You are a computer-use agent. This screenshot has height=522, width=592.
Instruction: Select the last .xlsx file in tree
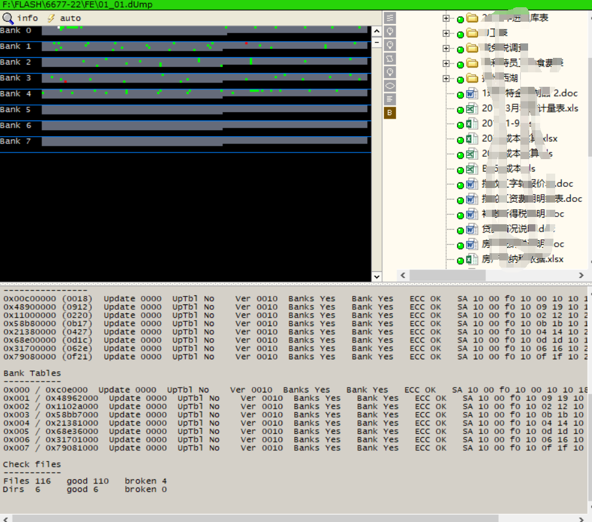pyautogui.click(x=523, y=259)
